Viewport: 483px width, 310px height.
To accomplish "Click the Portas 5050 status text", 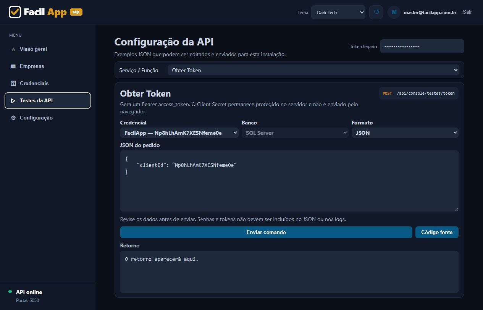I will coord(27,300).
